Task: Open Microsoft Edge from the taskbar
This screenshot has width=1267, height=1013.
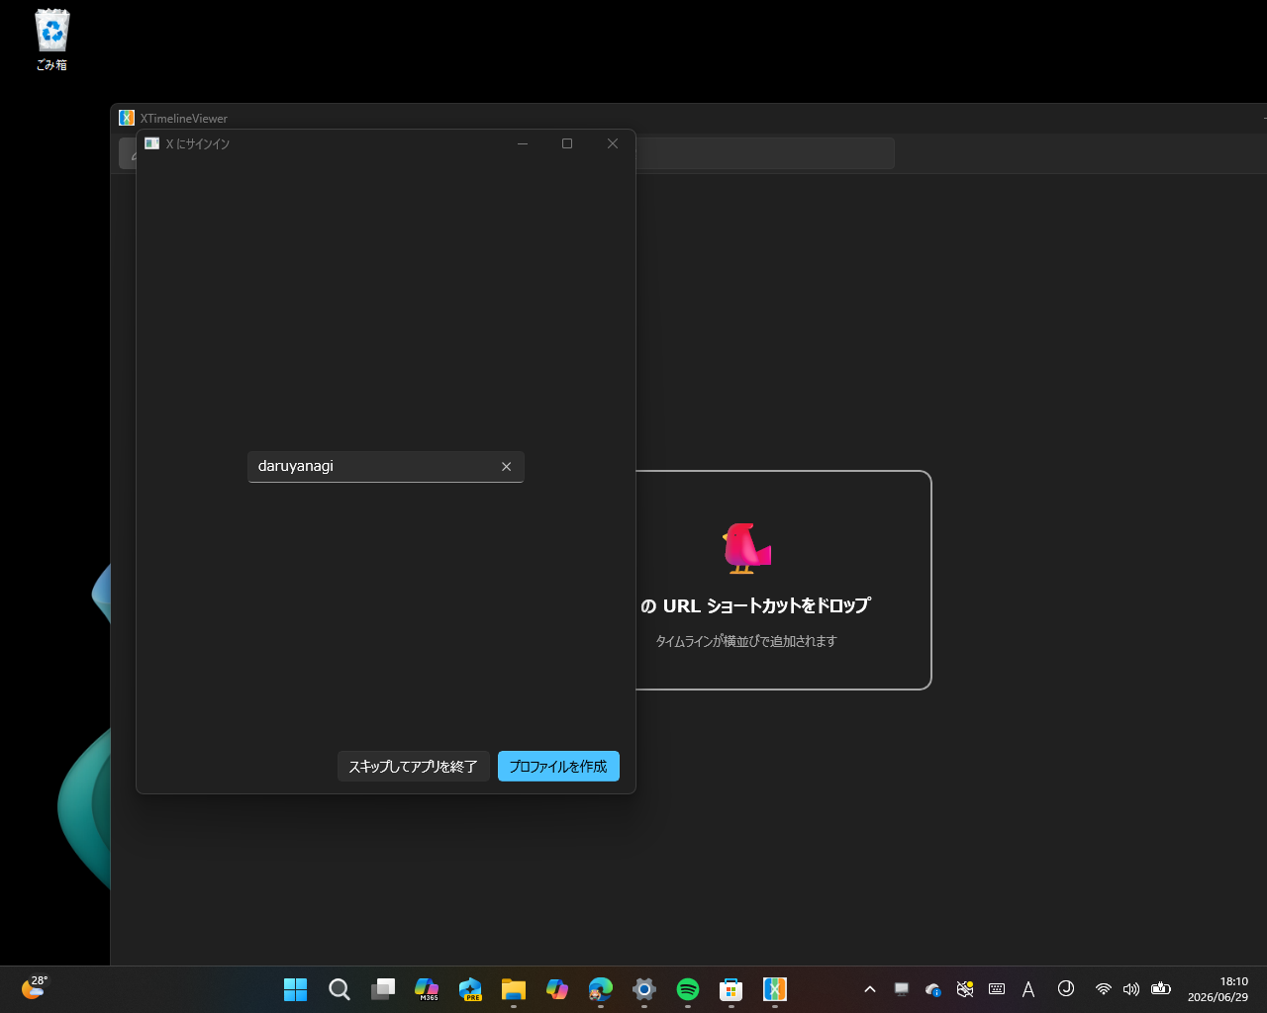Action: point(601,989)
